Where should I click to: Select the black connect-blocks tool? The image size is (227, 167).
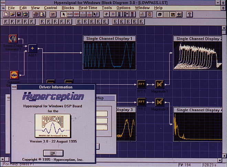[x=70, y=14]
